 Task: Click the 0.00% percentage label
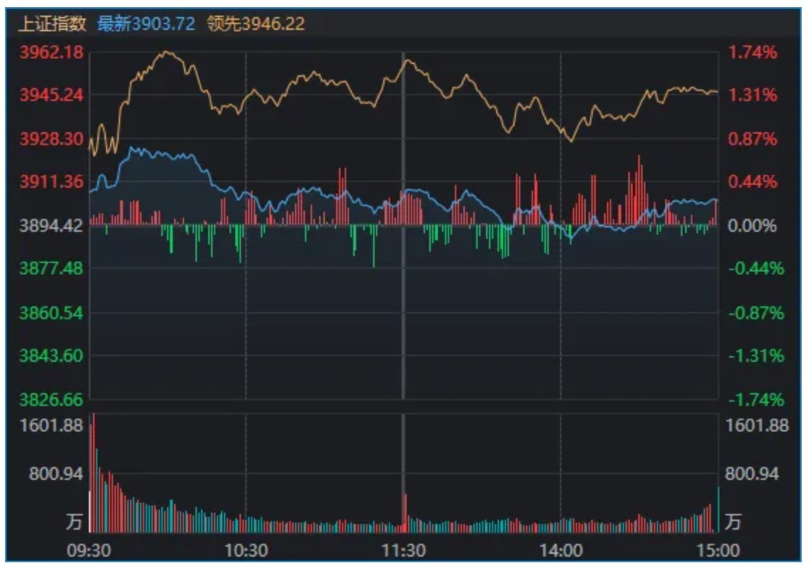coord(753,225)
